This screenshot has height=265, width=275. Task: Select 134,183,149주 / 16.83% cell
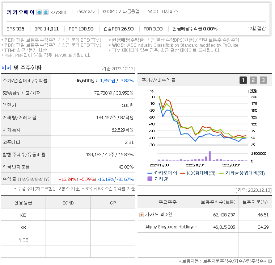tap(110, 154)
